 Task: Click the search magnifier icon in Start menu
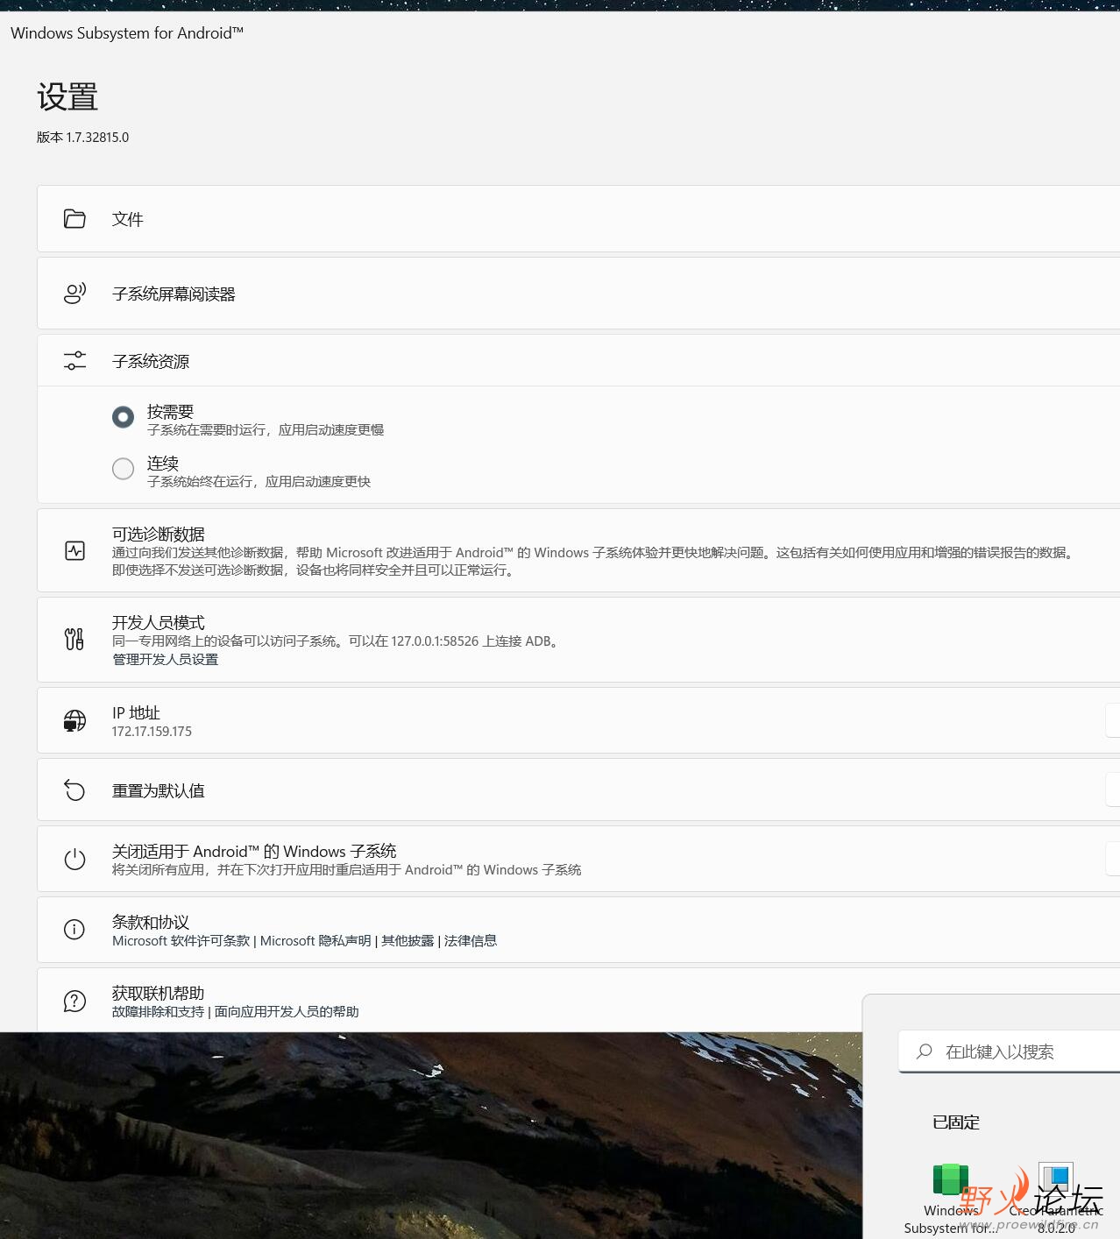[x=924, y=1051]
